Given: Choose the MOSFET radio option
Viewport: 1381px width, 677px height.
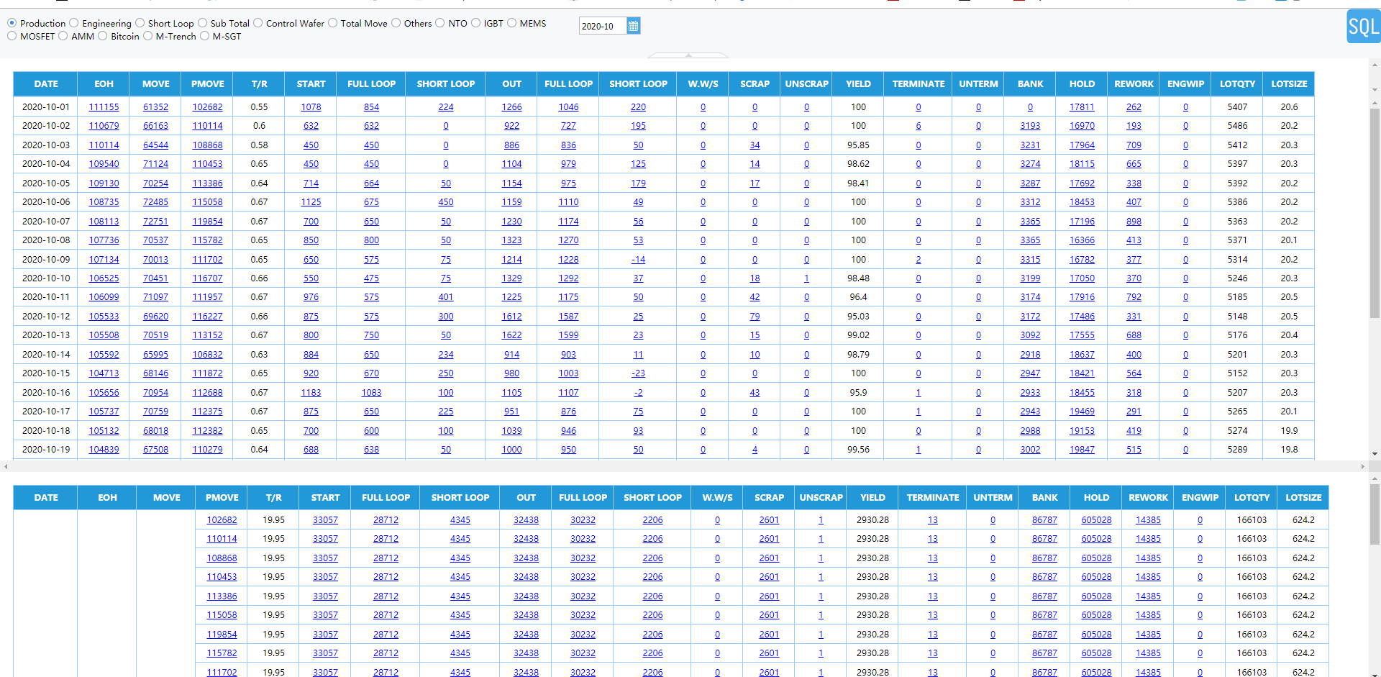Looking at the screenshot, I should [x=12, y=36].
